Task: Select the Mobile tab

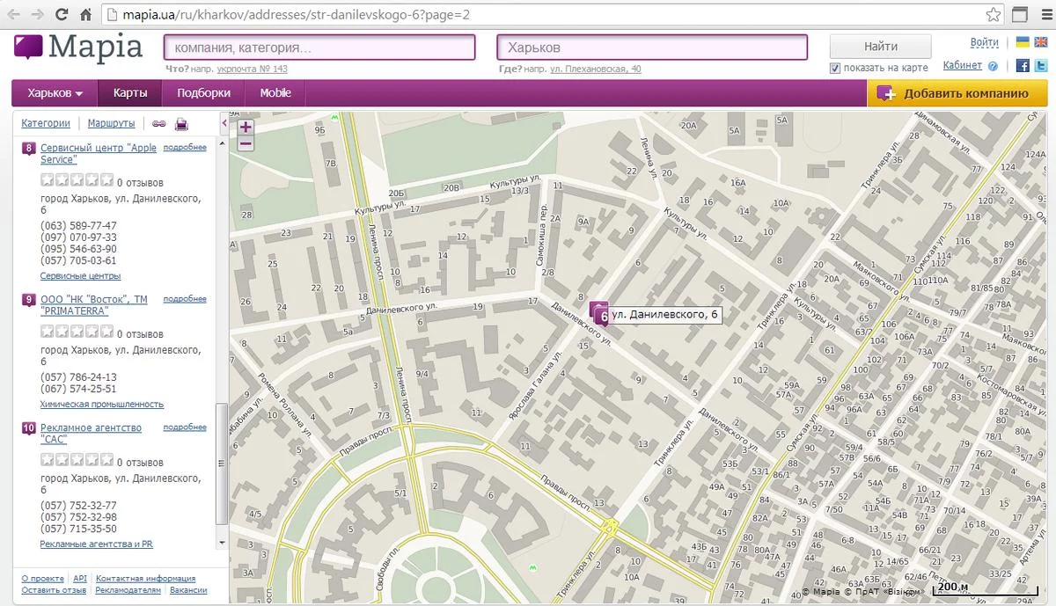Action: (275, 93)
